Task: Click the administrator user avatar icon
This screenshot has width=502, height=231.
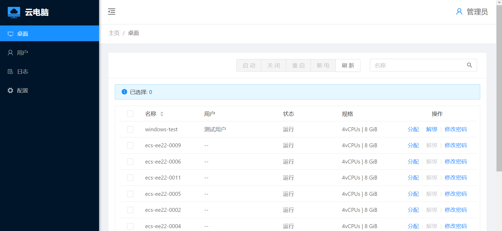Action: pyautogui.click(x=459, y=12)
